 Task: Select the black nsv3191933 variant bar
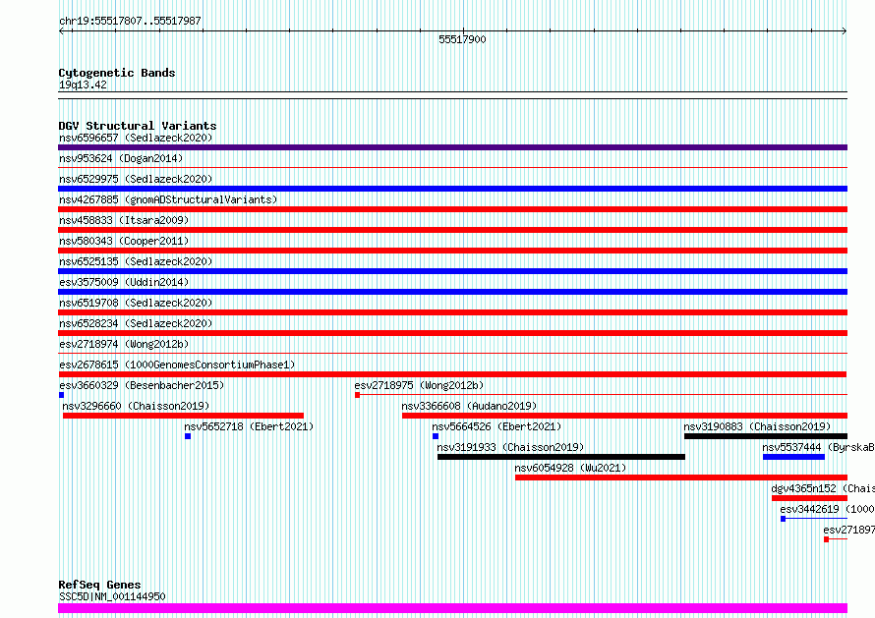(561, 457)
